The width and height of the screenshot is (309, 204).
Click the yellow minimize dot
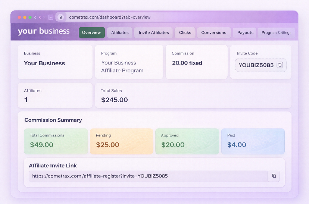[25, 17]
